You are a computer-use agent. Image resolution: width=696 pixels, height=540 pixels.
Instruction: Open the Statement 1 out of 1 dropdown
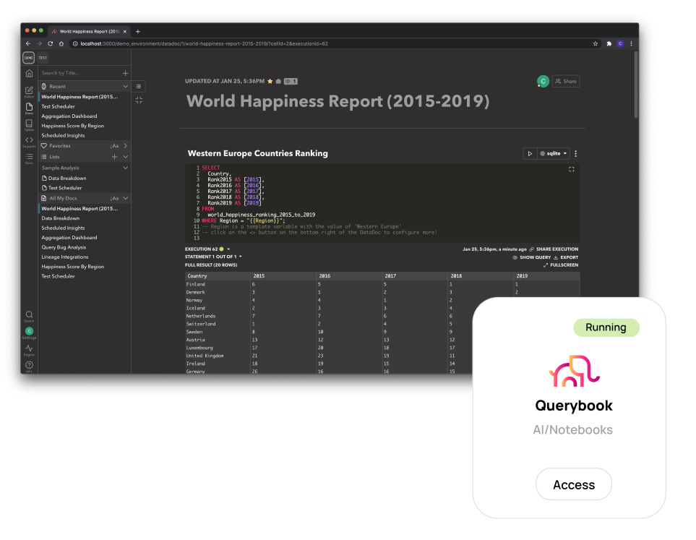[x=241, y=257]
